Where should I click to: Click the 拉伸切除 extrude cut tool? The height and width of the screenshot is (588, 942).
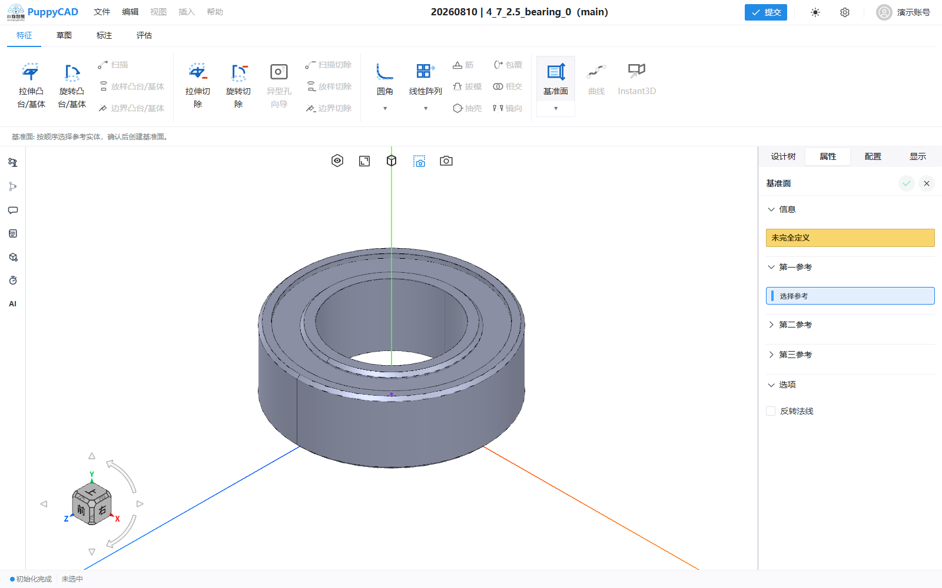pyautogui.click(x=198, y=86)
